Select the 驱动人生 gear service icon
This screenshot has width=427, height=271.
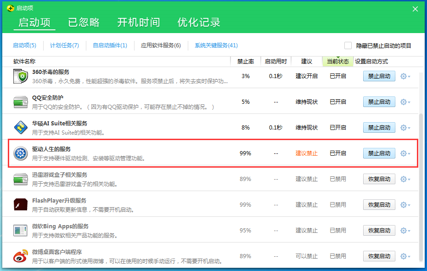click(x=20, y=153)
